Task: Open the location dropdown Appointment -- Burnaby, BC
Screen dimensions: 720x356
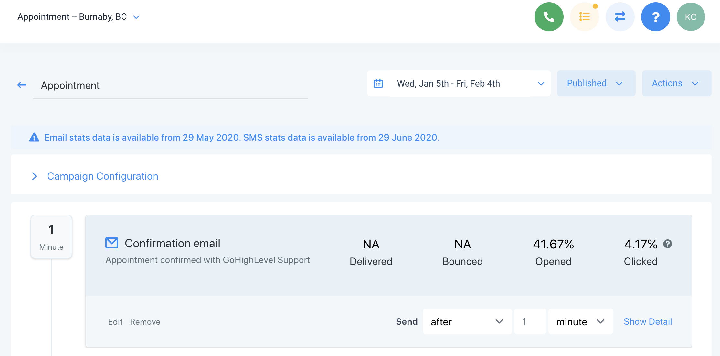Action: [x=79, y=17]
